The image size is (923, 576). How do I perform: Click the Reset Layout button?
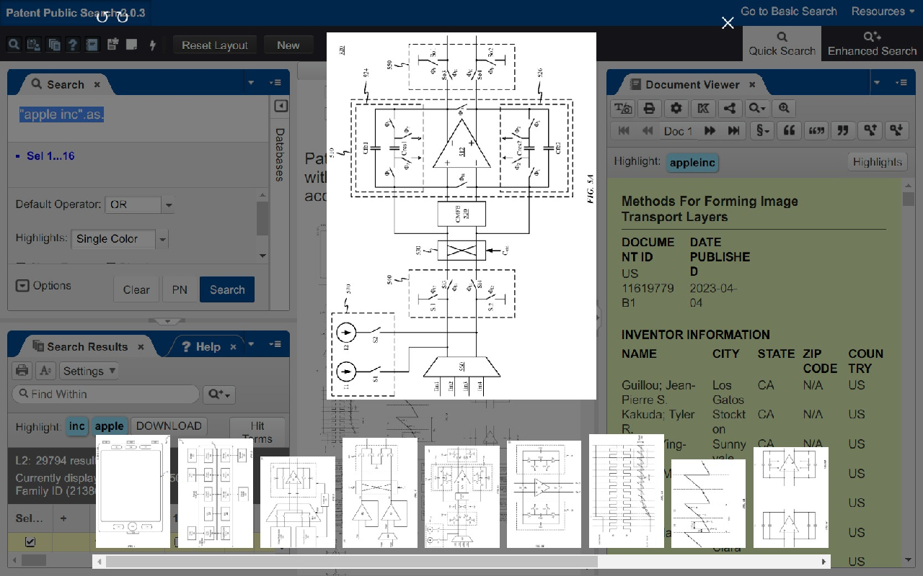coord(215,45)
